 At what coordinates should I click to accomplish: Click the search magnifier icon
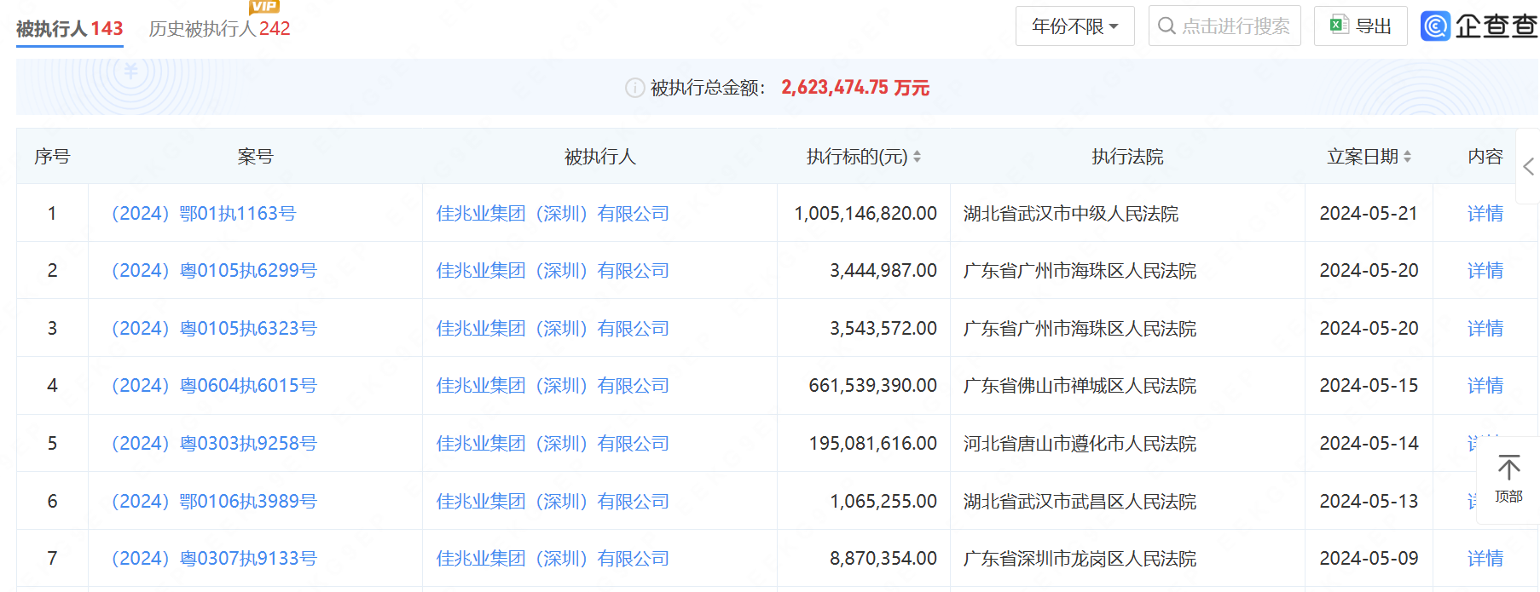[1167, 26]
